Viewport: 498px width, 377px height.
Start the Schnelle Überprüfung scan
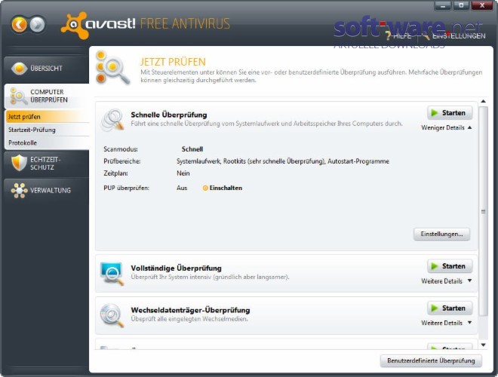[450, 113]
